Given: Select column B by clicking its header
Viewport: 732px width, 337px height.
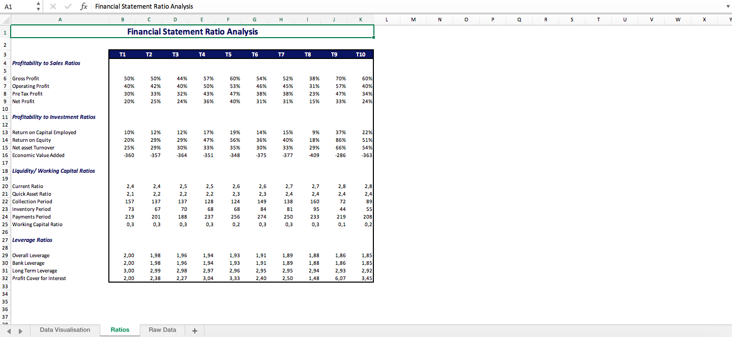Looking at the screenshot, I should [122, 19].
